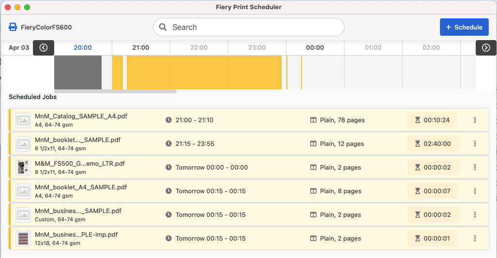
Task: Click hourglass icon beside 00:00:07
Action: [x=418, y=191]
